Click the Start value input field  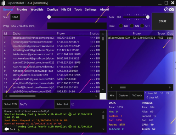[x=15, y=17]
